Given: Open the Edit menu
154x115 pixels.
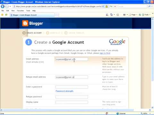Looking at the screenshot, I should [7, 11].
